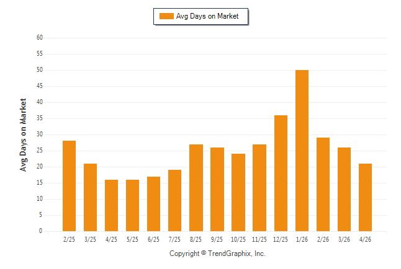Click the 10/25 bar
This screenshot has height=269, width=401.
coord(238,193)
